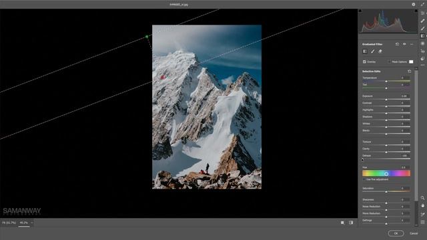The height and width of the screenshot is (240, 427).
Task: Click the Noise Reduction slider handle
Action: (x=386, y=210)
